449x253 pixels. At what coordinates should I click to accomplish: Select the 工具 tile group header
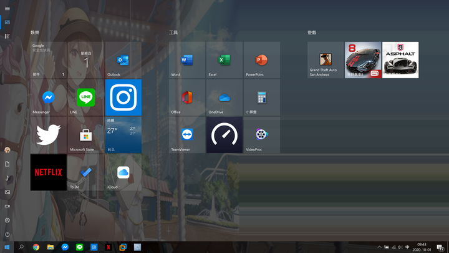pyautogui.click(x=173, y=32)
